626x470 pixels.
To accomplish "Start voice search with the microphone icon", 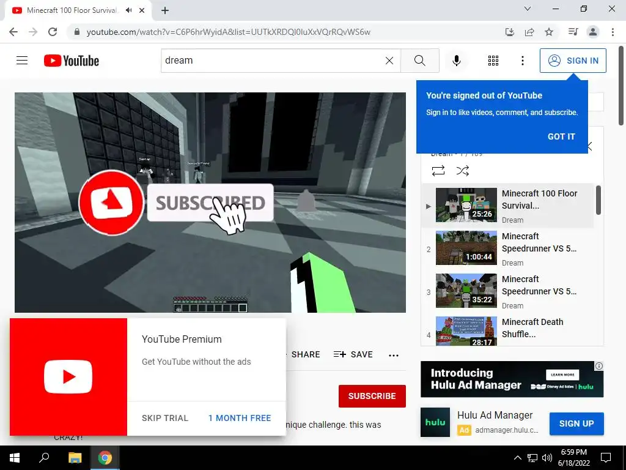I will tap(456, 61).
